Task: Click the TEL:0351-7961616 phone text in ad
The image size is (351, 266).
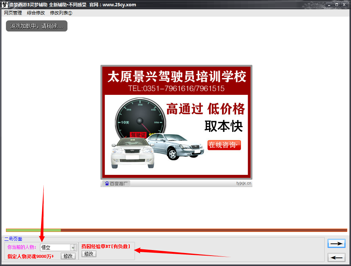Action: tap(176, 89)
